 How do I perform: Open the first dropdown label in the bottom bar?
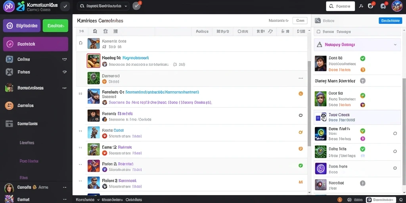[88, 200]
